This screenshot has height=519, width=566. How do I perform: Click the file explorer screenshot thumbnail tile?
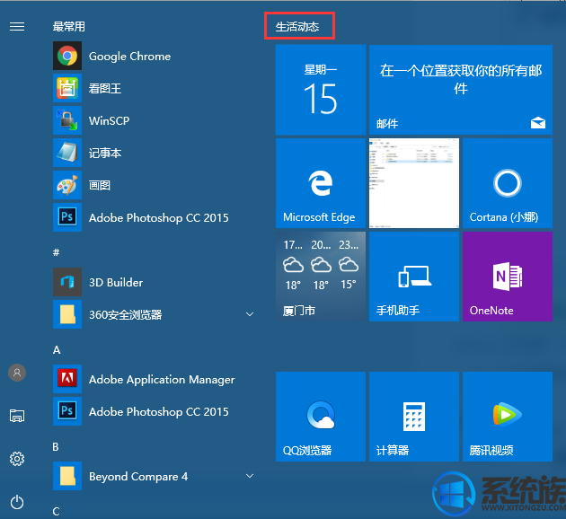click(x=414, y=183)
